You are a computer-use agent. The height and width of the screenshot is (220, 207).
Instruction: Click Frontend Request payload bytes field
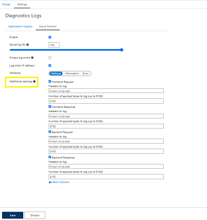point(106,101)
